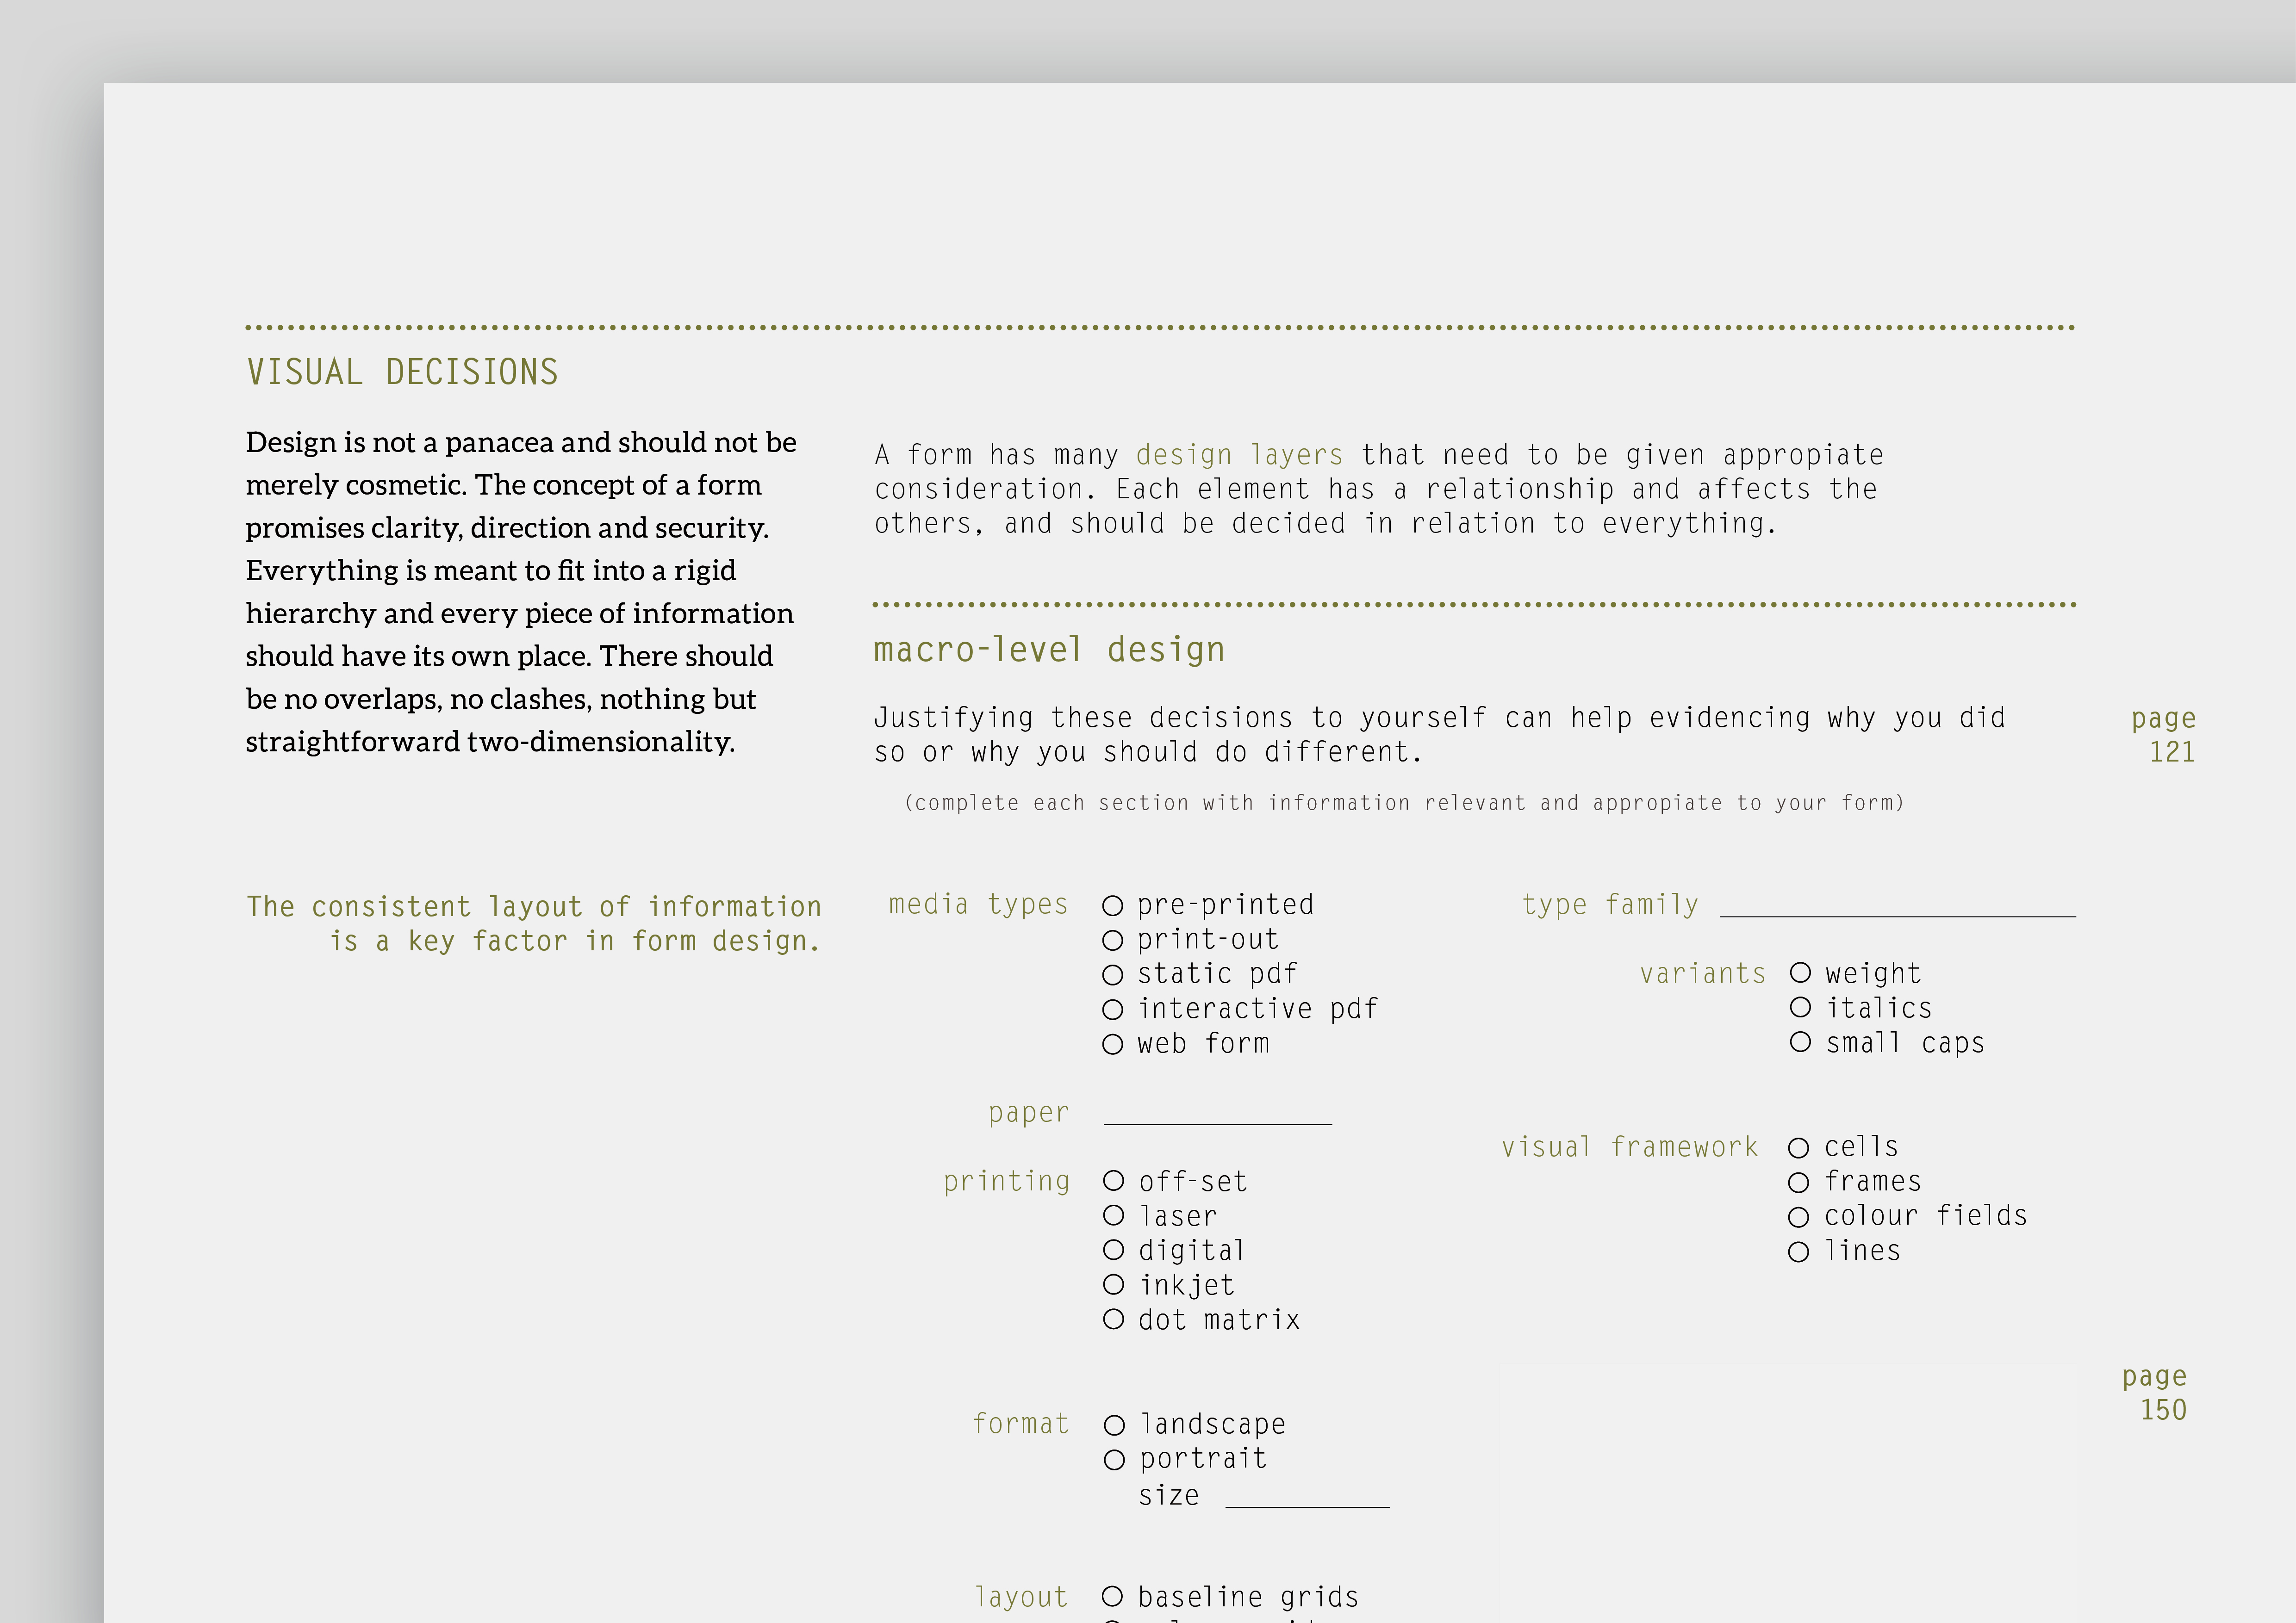Select cells under visual framework

tap(1798, 1148)
